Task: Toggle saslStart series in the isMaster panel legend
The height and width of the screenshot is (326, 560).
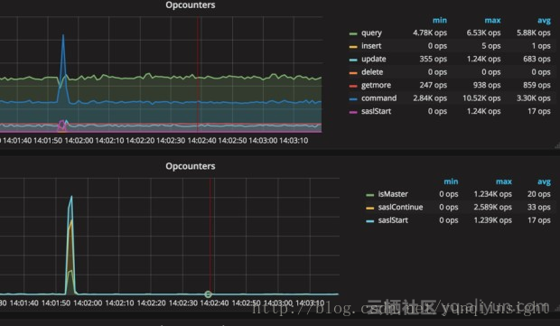Action: tap(393, 220)
